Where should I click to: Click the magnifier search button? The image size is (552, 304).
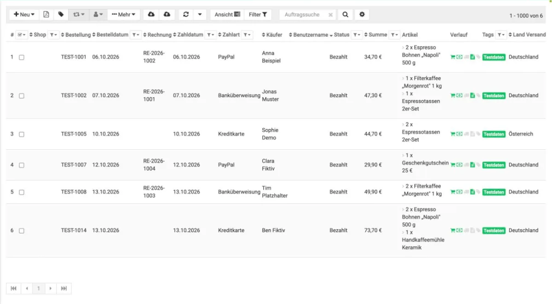[x=345, y=15]
